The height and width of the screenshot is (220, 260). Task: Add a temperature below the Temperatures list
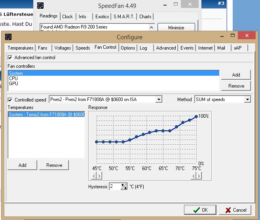(x=23, y=165)
